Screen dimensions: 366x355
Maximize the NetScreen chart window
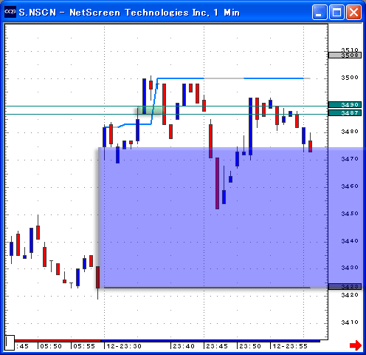tap(336, 12)
